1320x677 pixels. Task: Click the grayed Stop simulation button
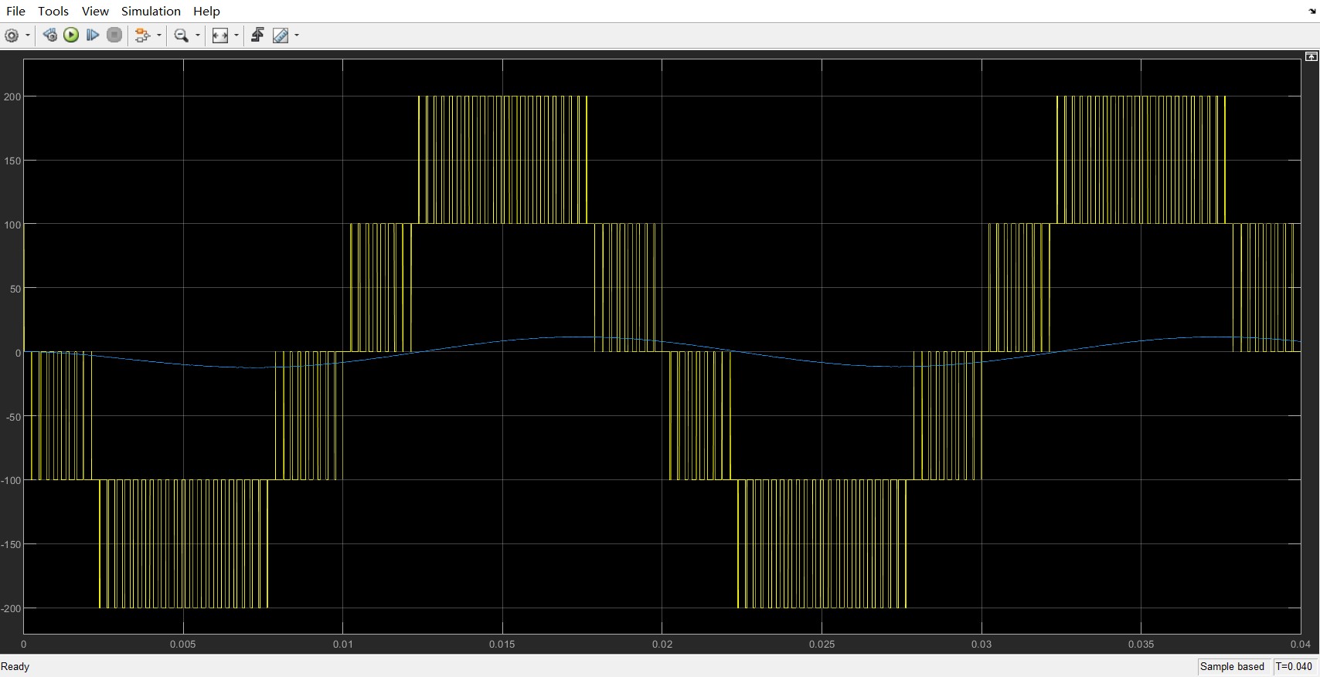pyautogui.click(x=114, y=35)
